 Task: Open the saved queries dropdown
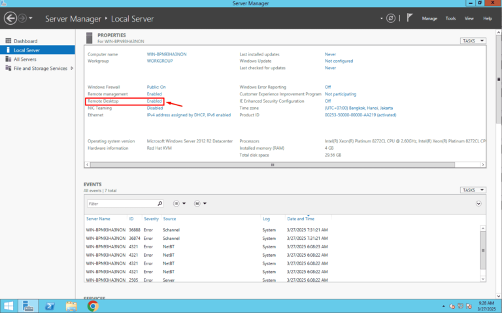(x=201, y=203)
